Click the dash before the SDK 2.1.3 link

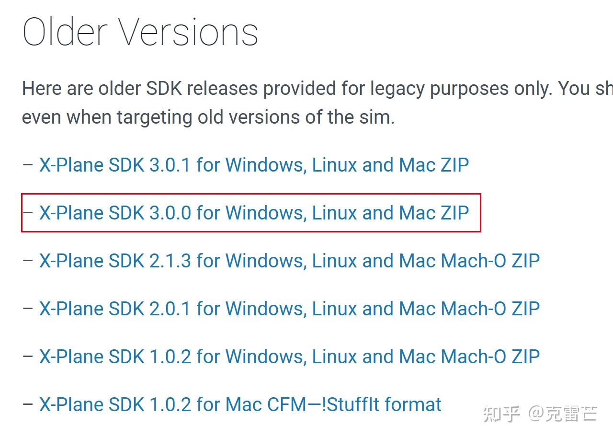point(28,261)
